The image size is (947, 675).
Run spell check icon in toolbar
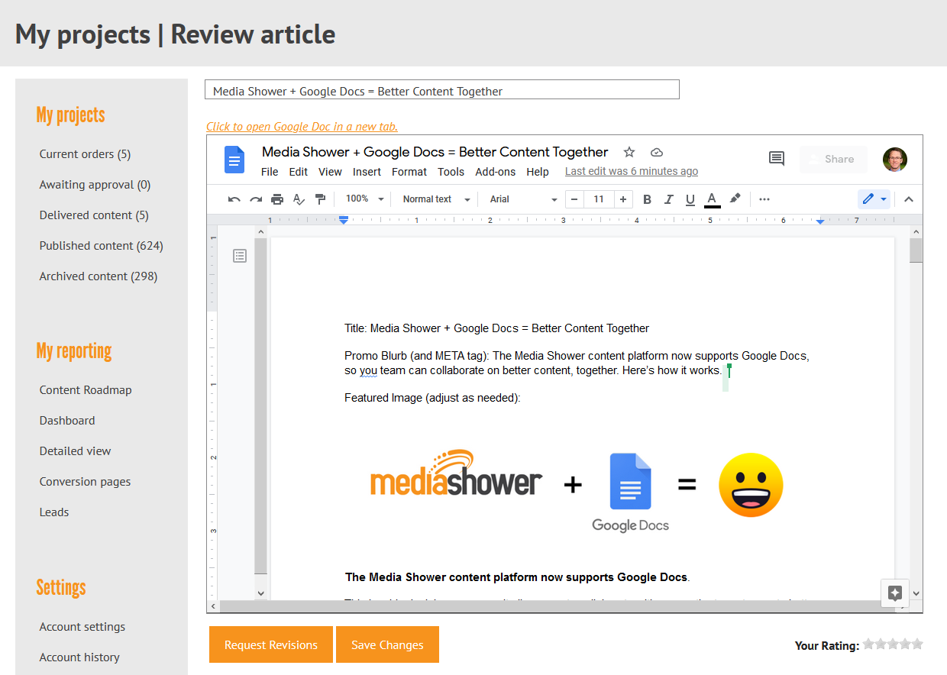click(x=299, y=199)
